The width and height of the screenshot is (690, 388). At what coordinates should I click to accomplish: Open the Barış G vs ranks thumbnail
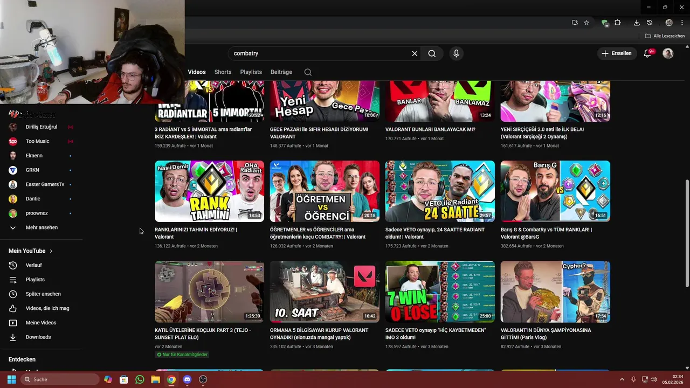pos(555,191)
